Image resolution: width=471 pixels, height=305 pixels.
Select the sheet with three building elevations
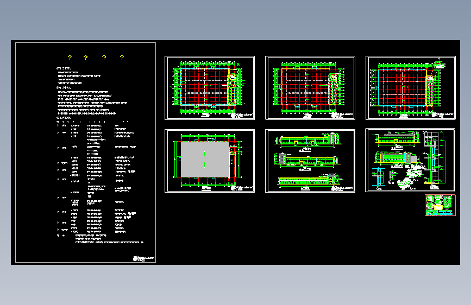(x=310, y=161)
